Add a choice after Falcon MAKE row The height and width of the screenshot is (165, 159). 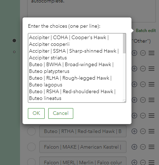(x=134, y=147)
